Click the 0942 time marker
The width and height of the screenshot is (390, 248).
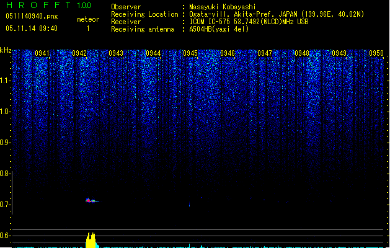79,53
